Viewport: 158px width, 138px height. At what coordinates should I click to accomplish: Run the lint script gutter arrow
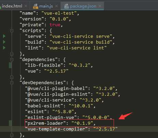[x=4, y=48]
